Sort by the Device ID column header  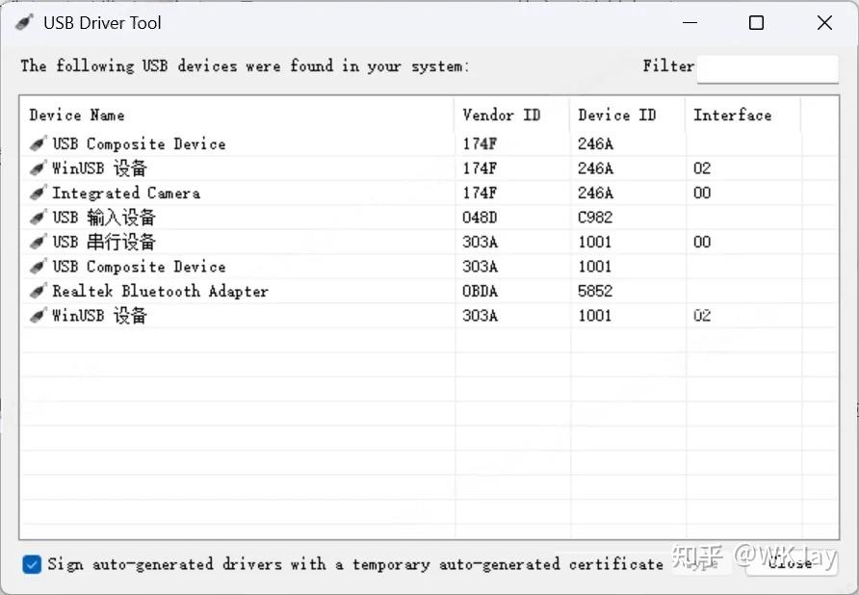coord(616,115)
